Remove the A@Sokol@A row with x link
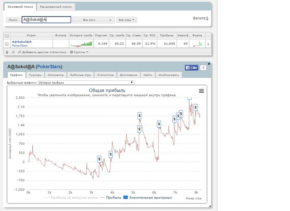This screenshot has height=211, width=290. point(208,44)
